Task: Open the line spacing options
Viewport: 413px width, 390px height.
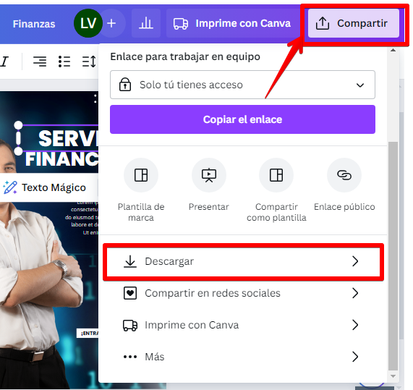Action: coord(89,62)
